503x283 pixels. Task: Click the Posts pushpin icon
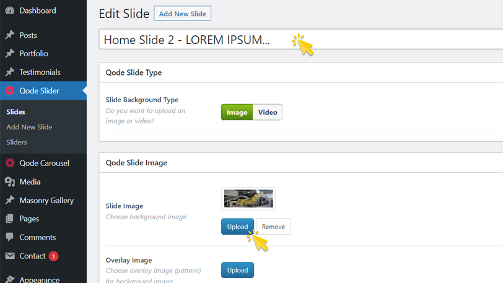point(10,35)
